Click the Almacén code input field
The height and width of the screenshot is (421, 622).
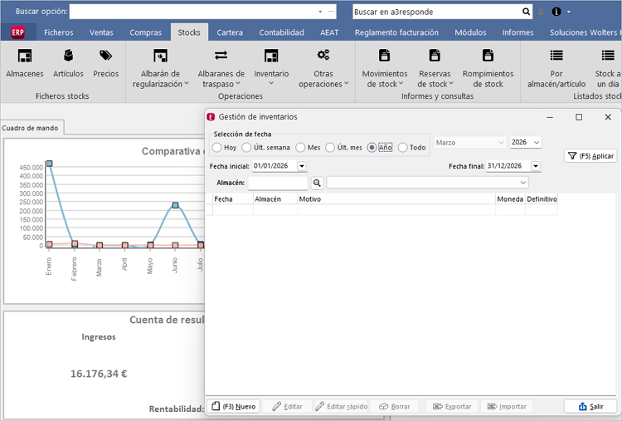(x=278, y=183)
